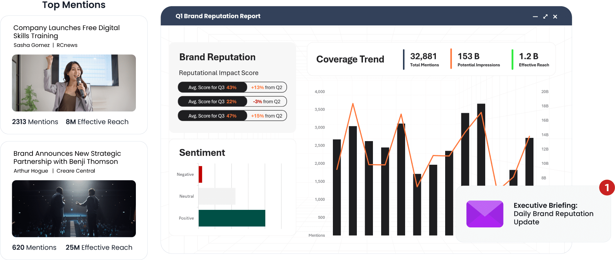Click source name Creare Central
The height and width of the screenshot is (260, 615).
click(x=76, y=171)
